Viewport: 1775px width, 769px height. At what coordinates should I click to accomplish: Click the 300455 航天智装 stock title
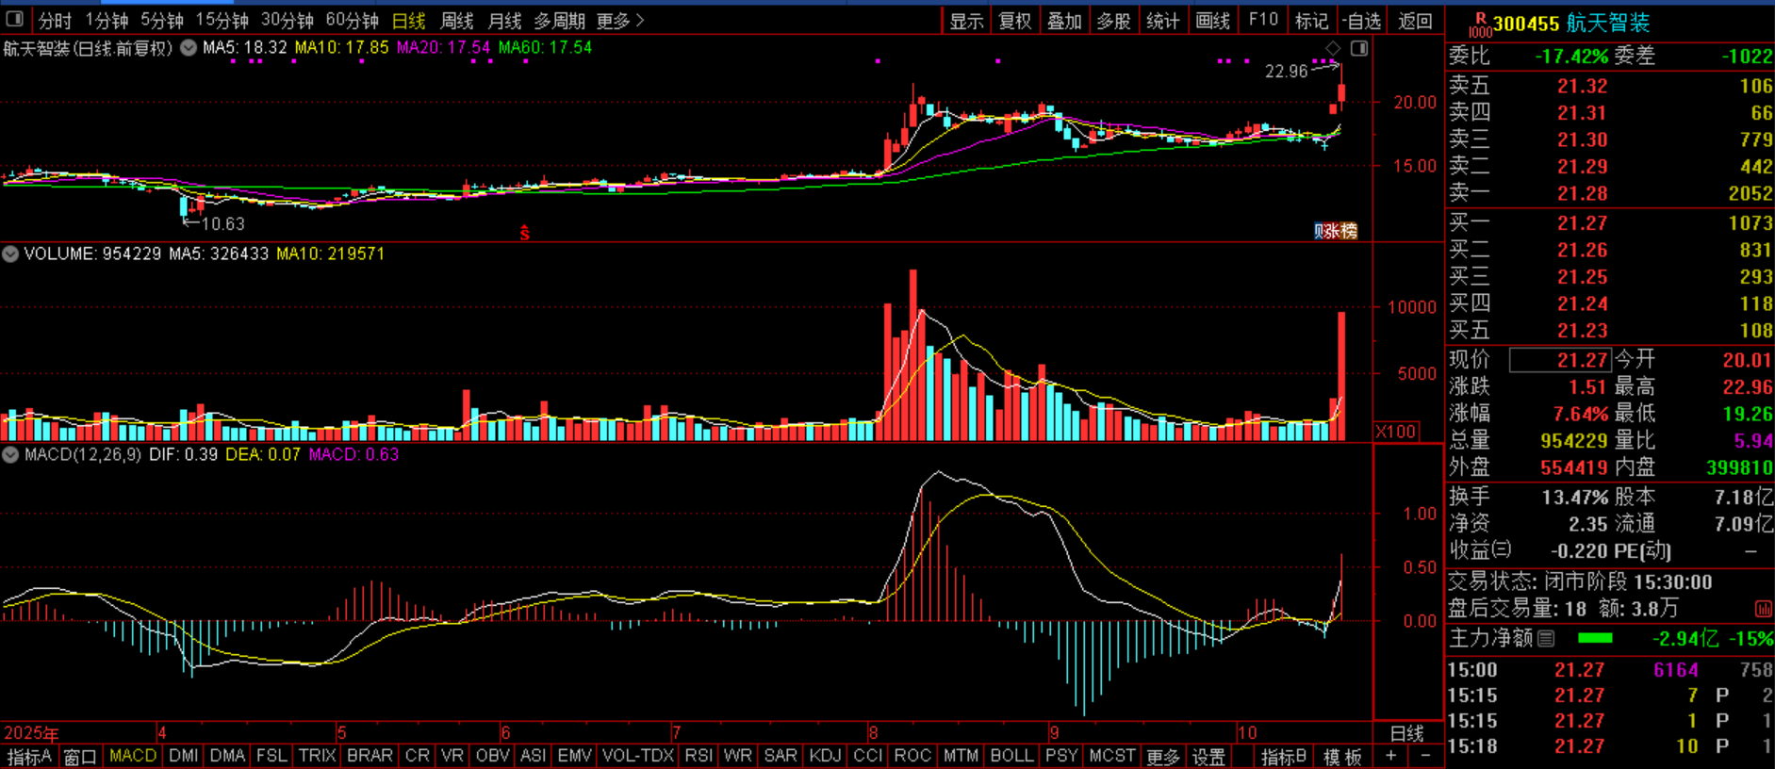tap(1570, 24)
